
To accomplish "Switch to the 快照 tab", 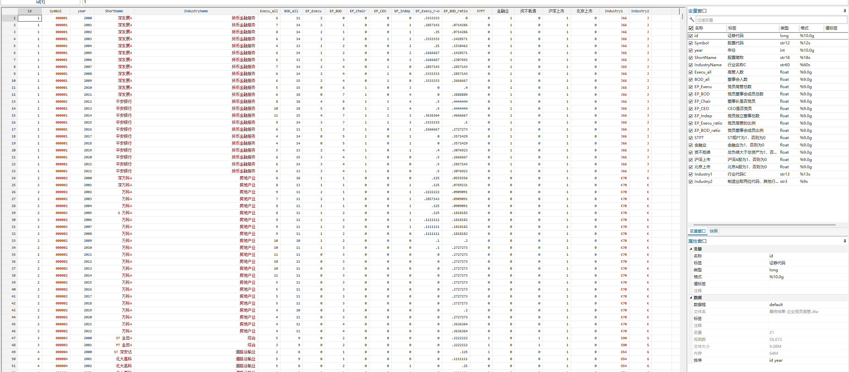I will 714,231.
